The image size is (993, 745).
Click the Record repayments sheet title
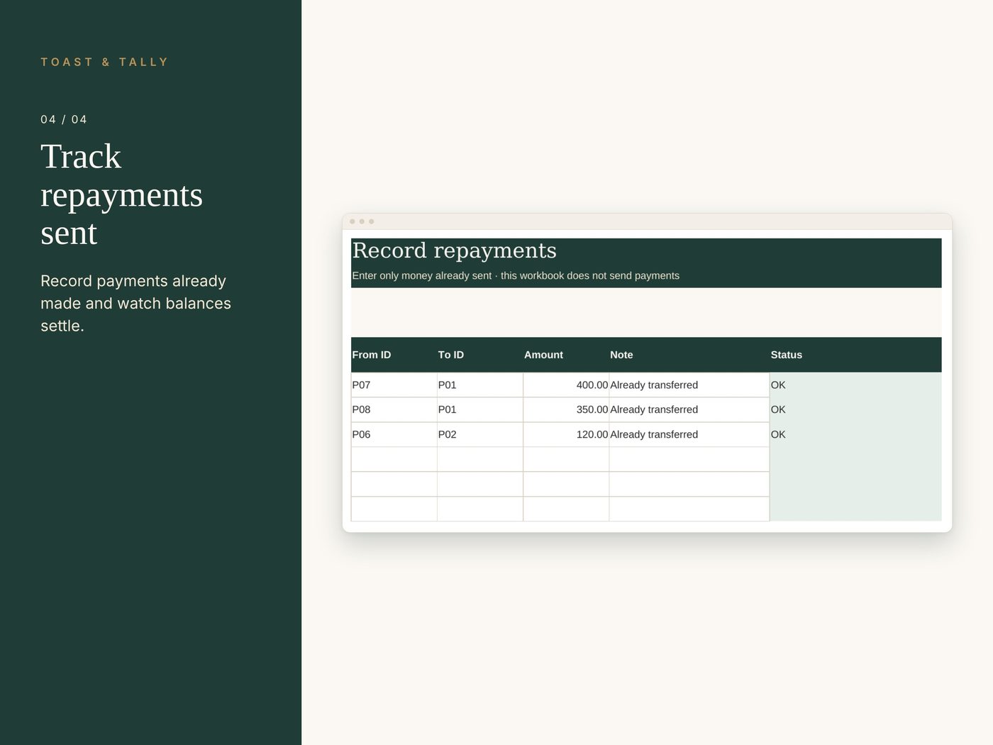pyautogui.click(x=454, y=250)
